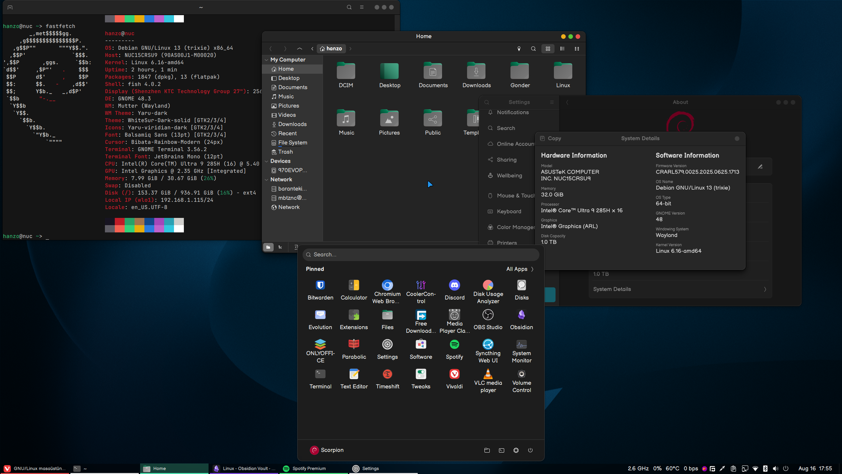Click the path bar left arrow
The width and height of the screenshot is (842, 474).
pos(312,49)
